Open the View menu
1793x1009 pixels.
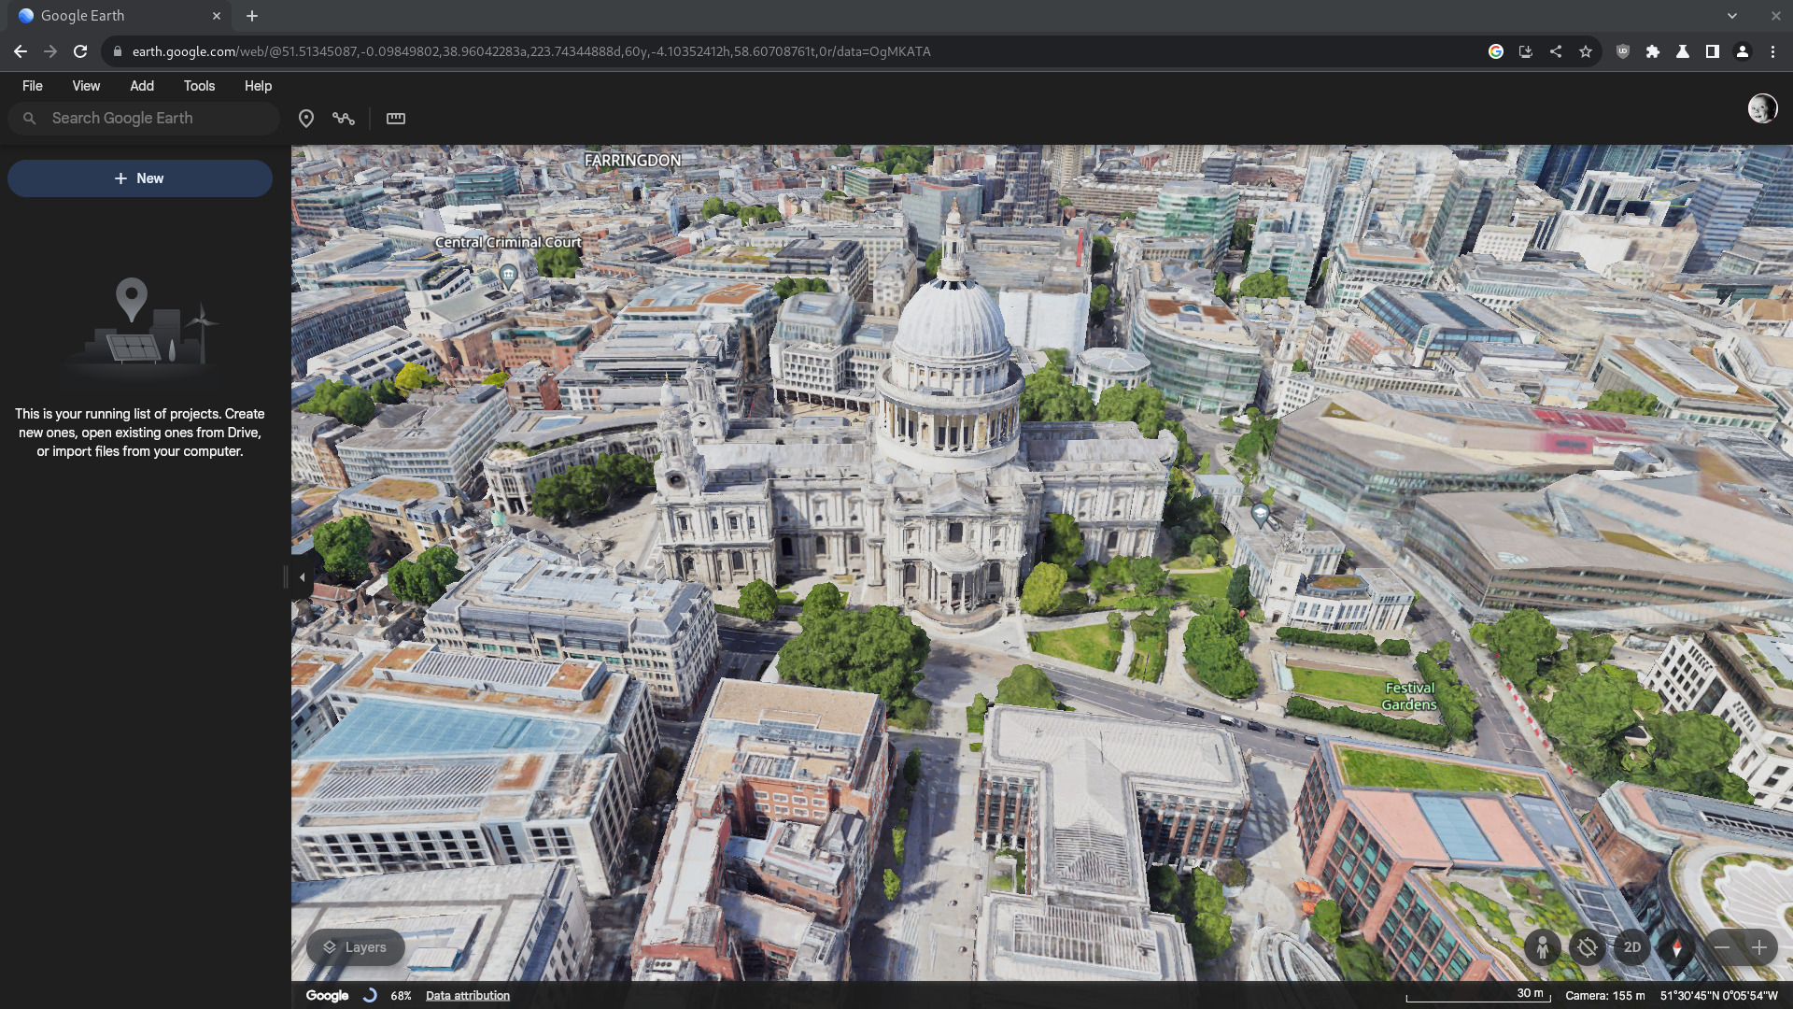coord(86,86)
